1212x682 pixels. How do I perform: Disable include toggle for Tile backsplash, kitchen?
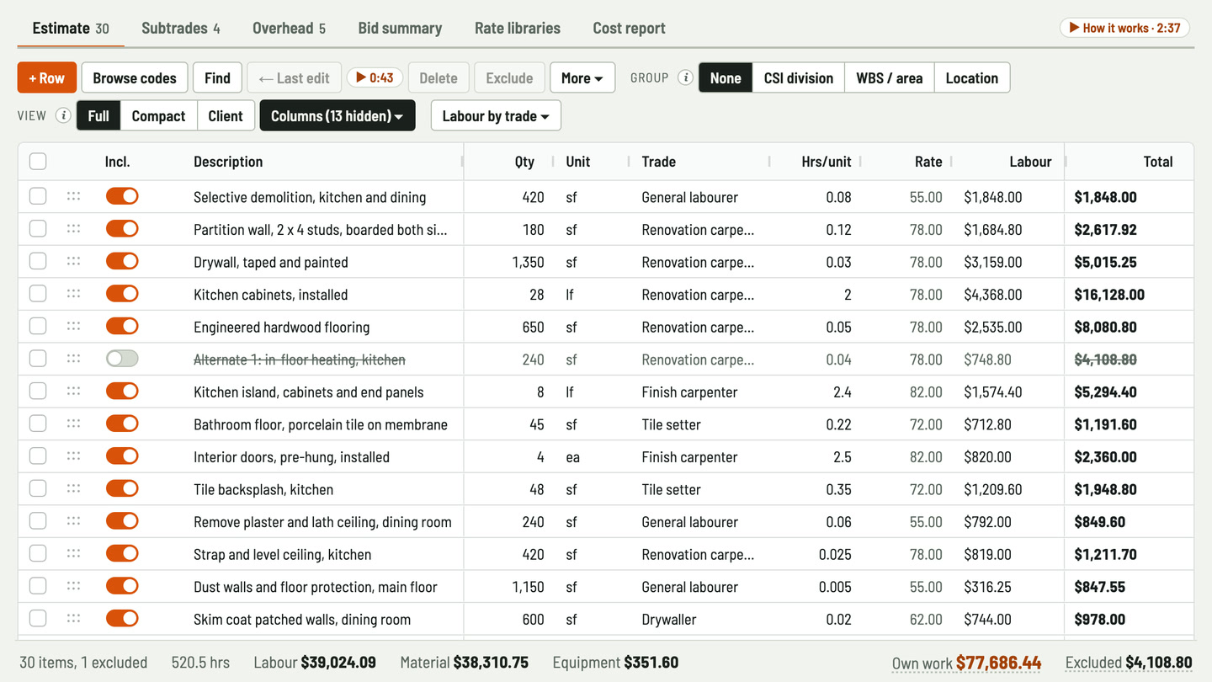tap(122, 488)
